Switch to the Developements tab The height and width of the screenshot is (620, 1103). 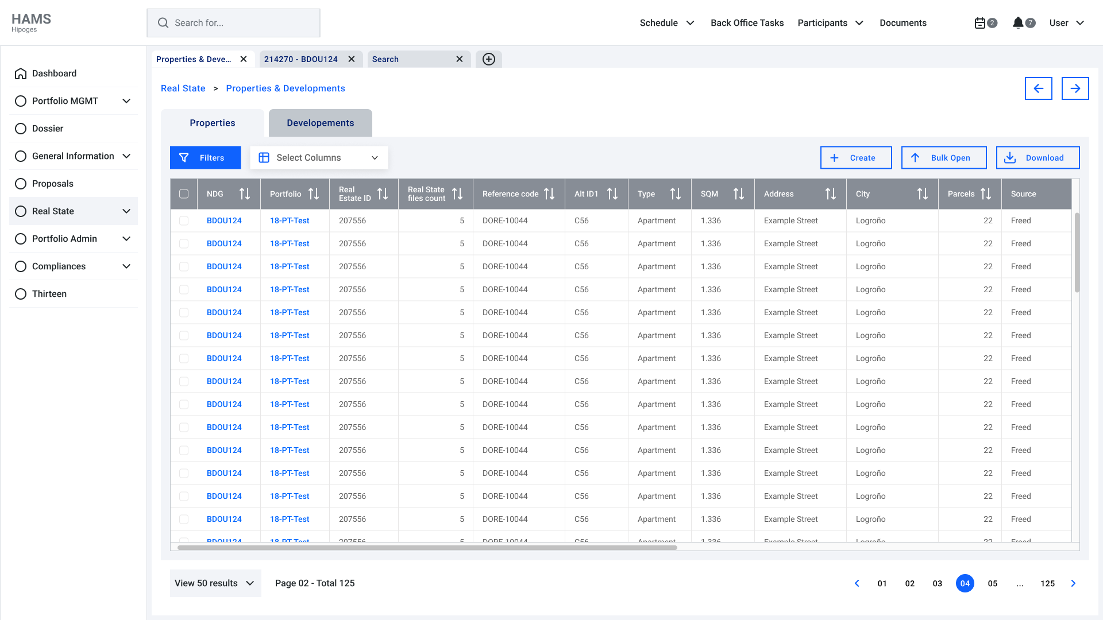point(320,123)
